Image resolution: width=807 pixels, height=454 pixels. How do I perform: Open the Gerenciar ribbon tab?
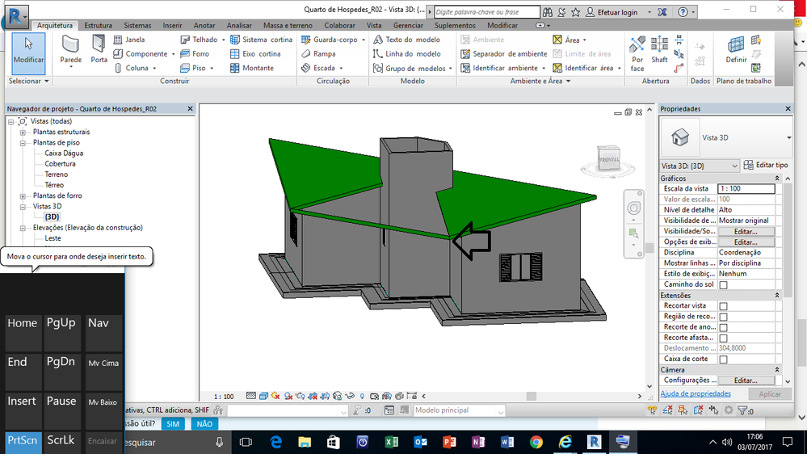[408, 25]
